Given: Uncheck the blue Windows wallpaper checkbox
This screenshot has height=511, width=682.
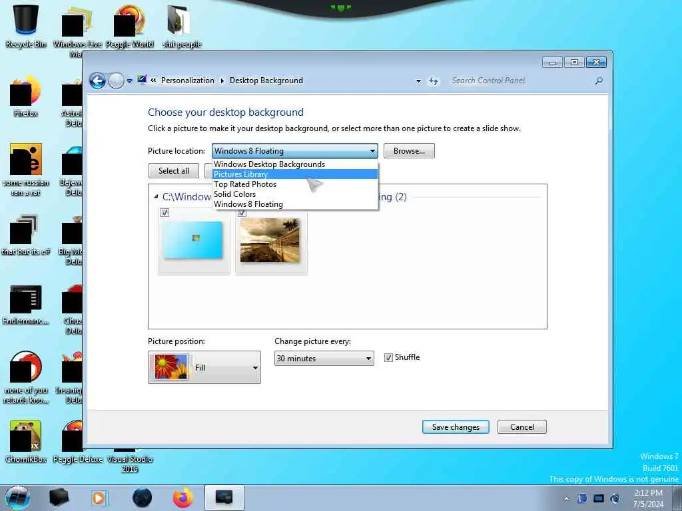Looking at the screenshot, I should click(165, 212).
